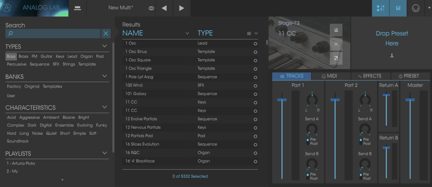
Task: Toggle the Soundtrack characteristic tag
Action: (18, 141)
